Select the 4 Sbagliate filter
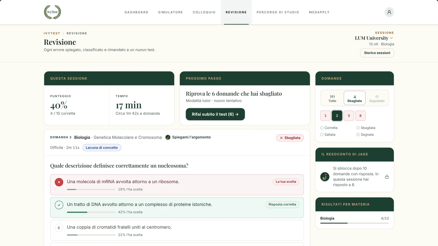This screenshot has height=246, width=438. pyautogui.click(x=355, y=98)
